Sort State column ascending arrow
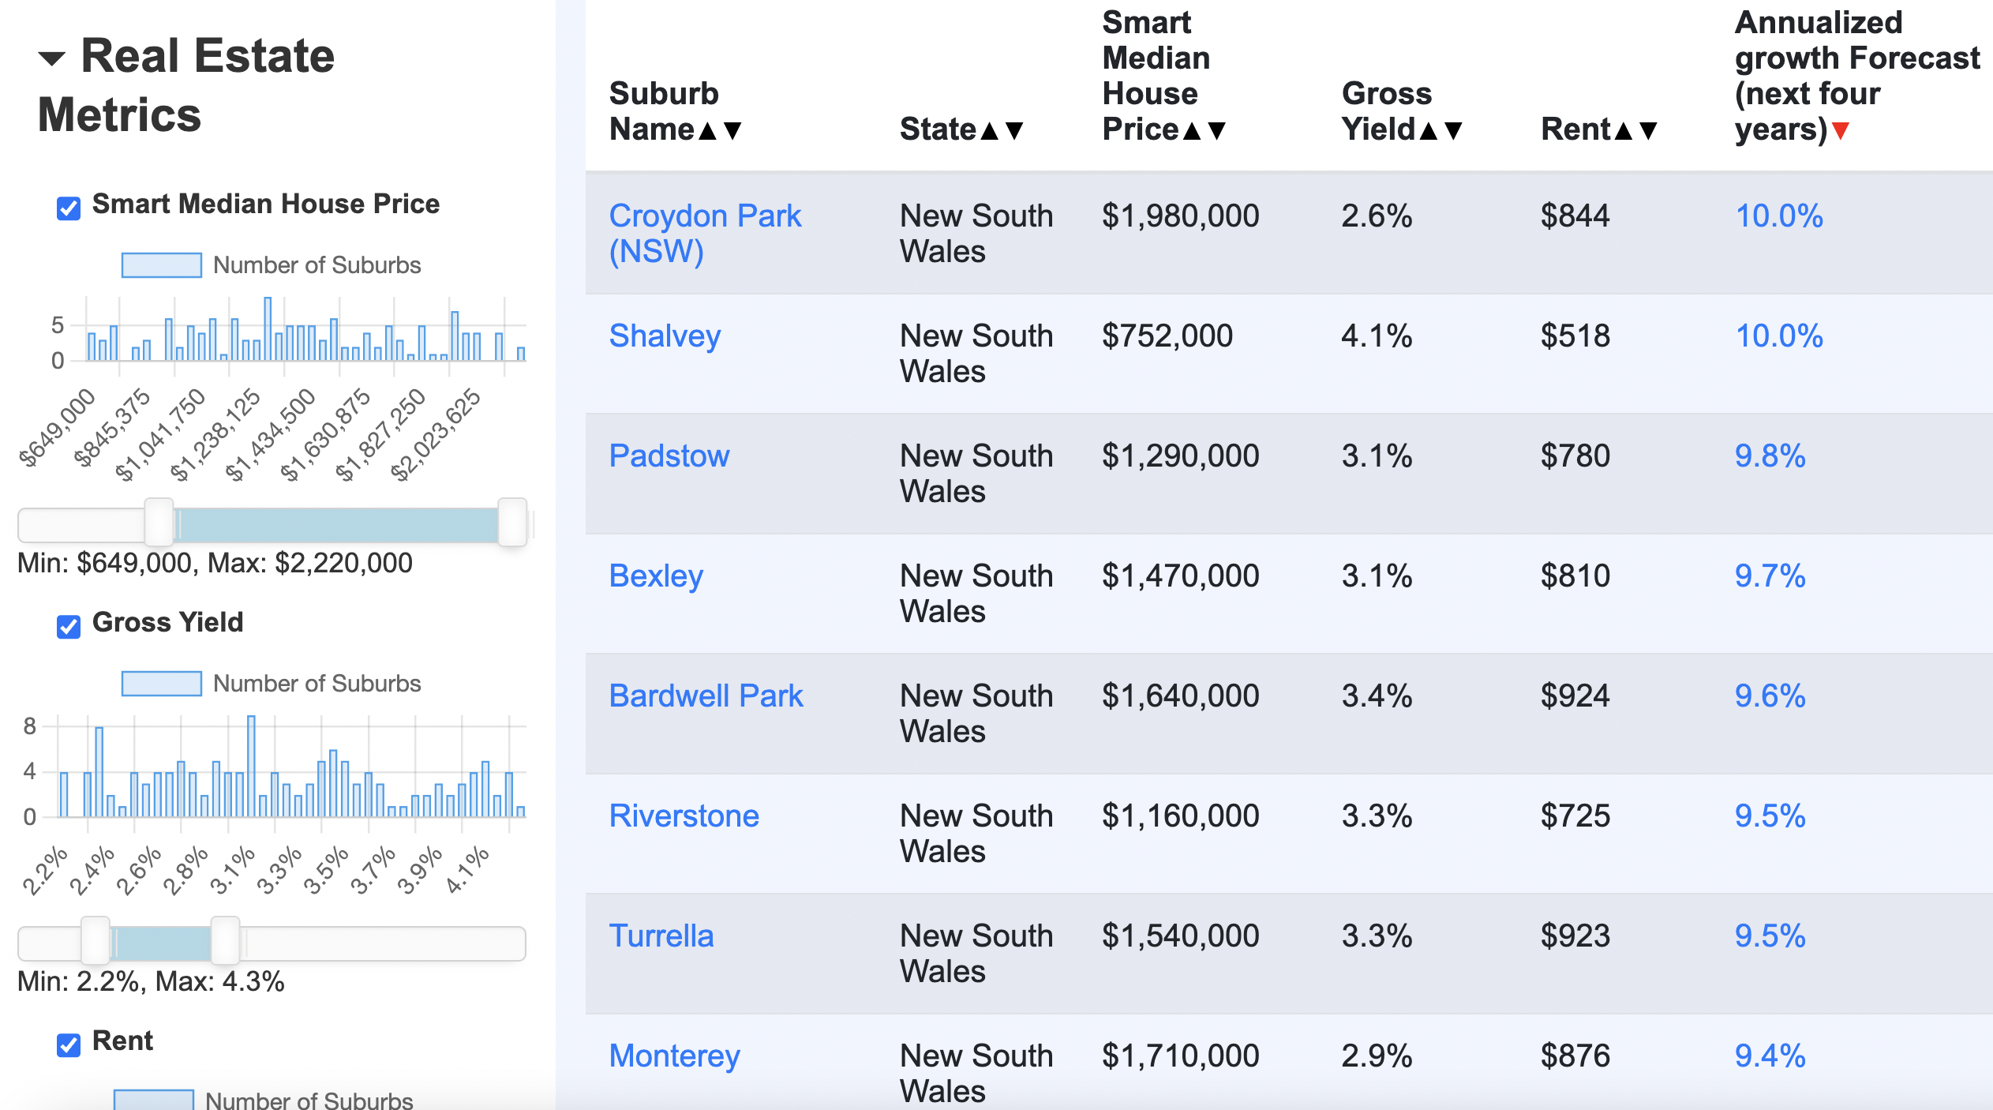 (989, 131)
